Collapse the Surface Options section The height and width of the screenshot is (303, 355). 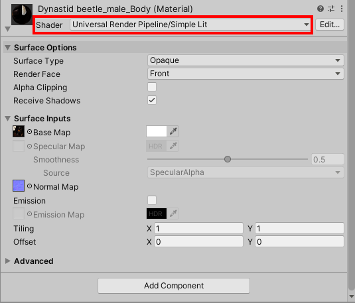pos(8,48)
